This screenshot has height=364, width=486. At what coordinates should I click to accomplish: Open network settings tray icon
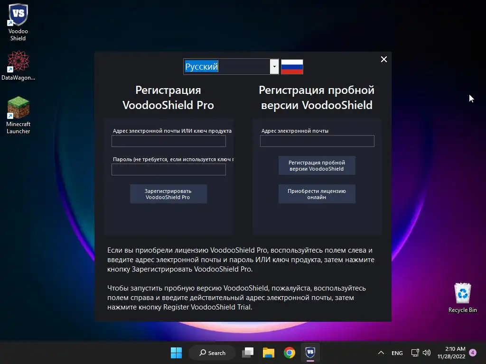[x=415, y=353]
